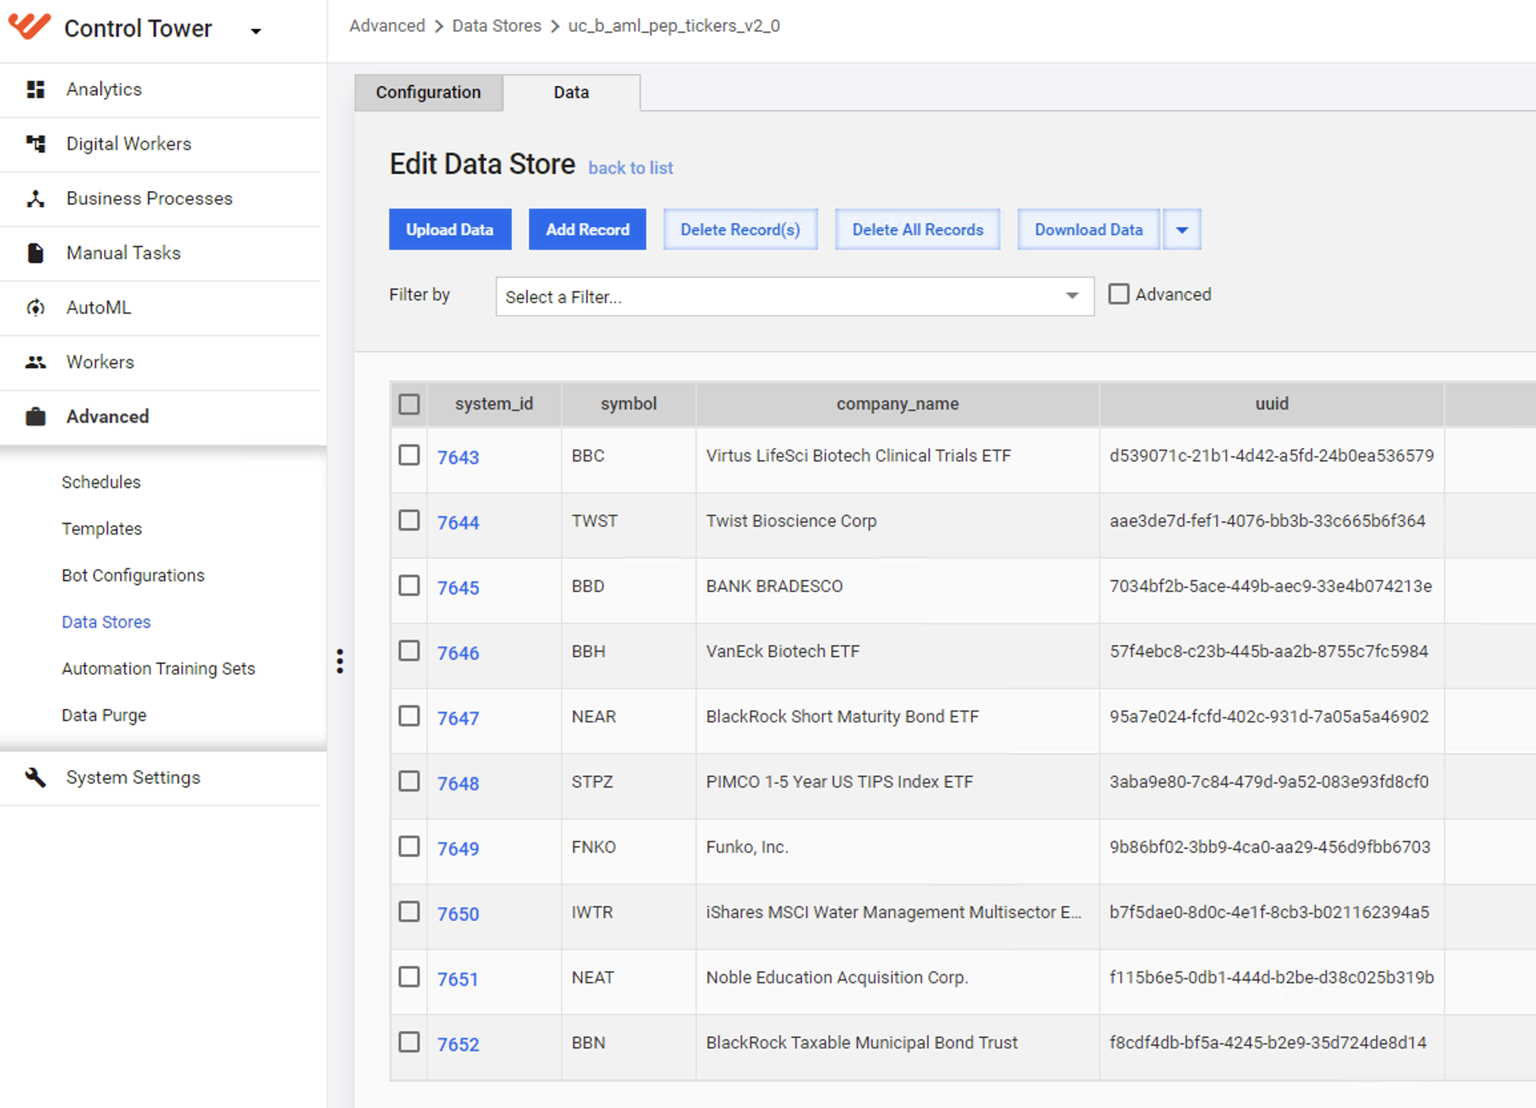Check the box for record 7645

pos(409,585)
